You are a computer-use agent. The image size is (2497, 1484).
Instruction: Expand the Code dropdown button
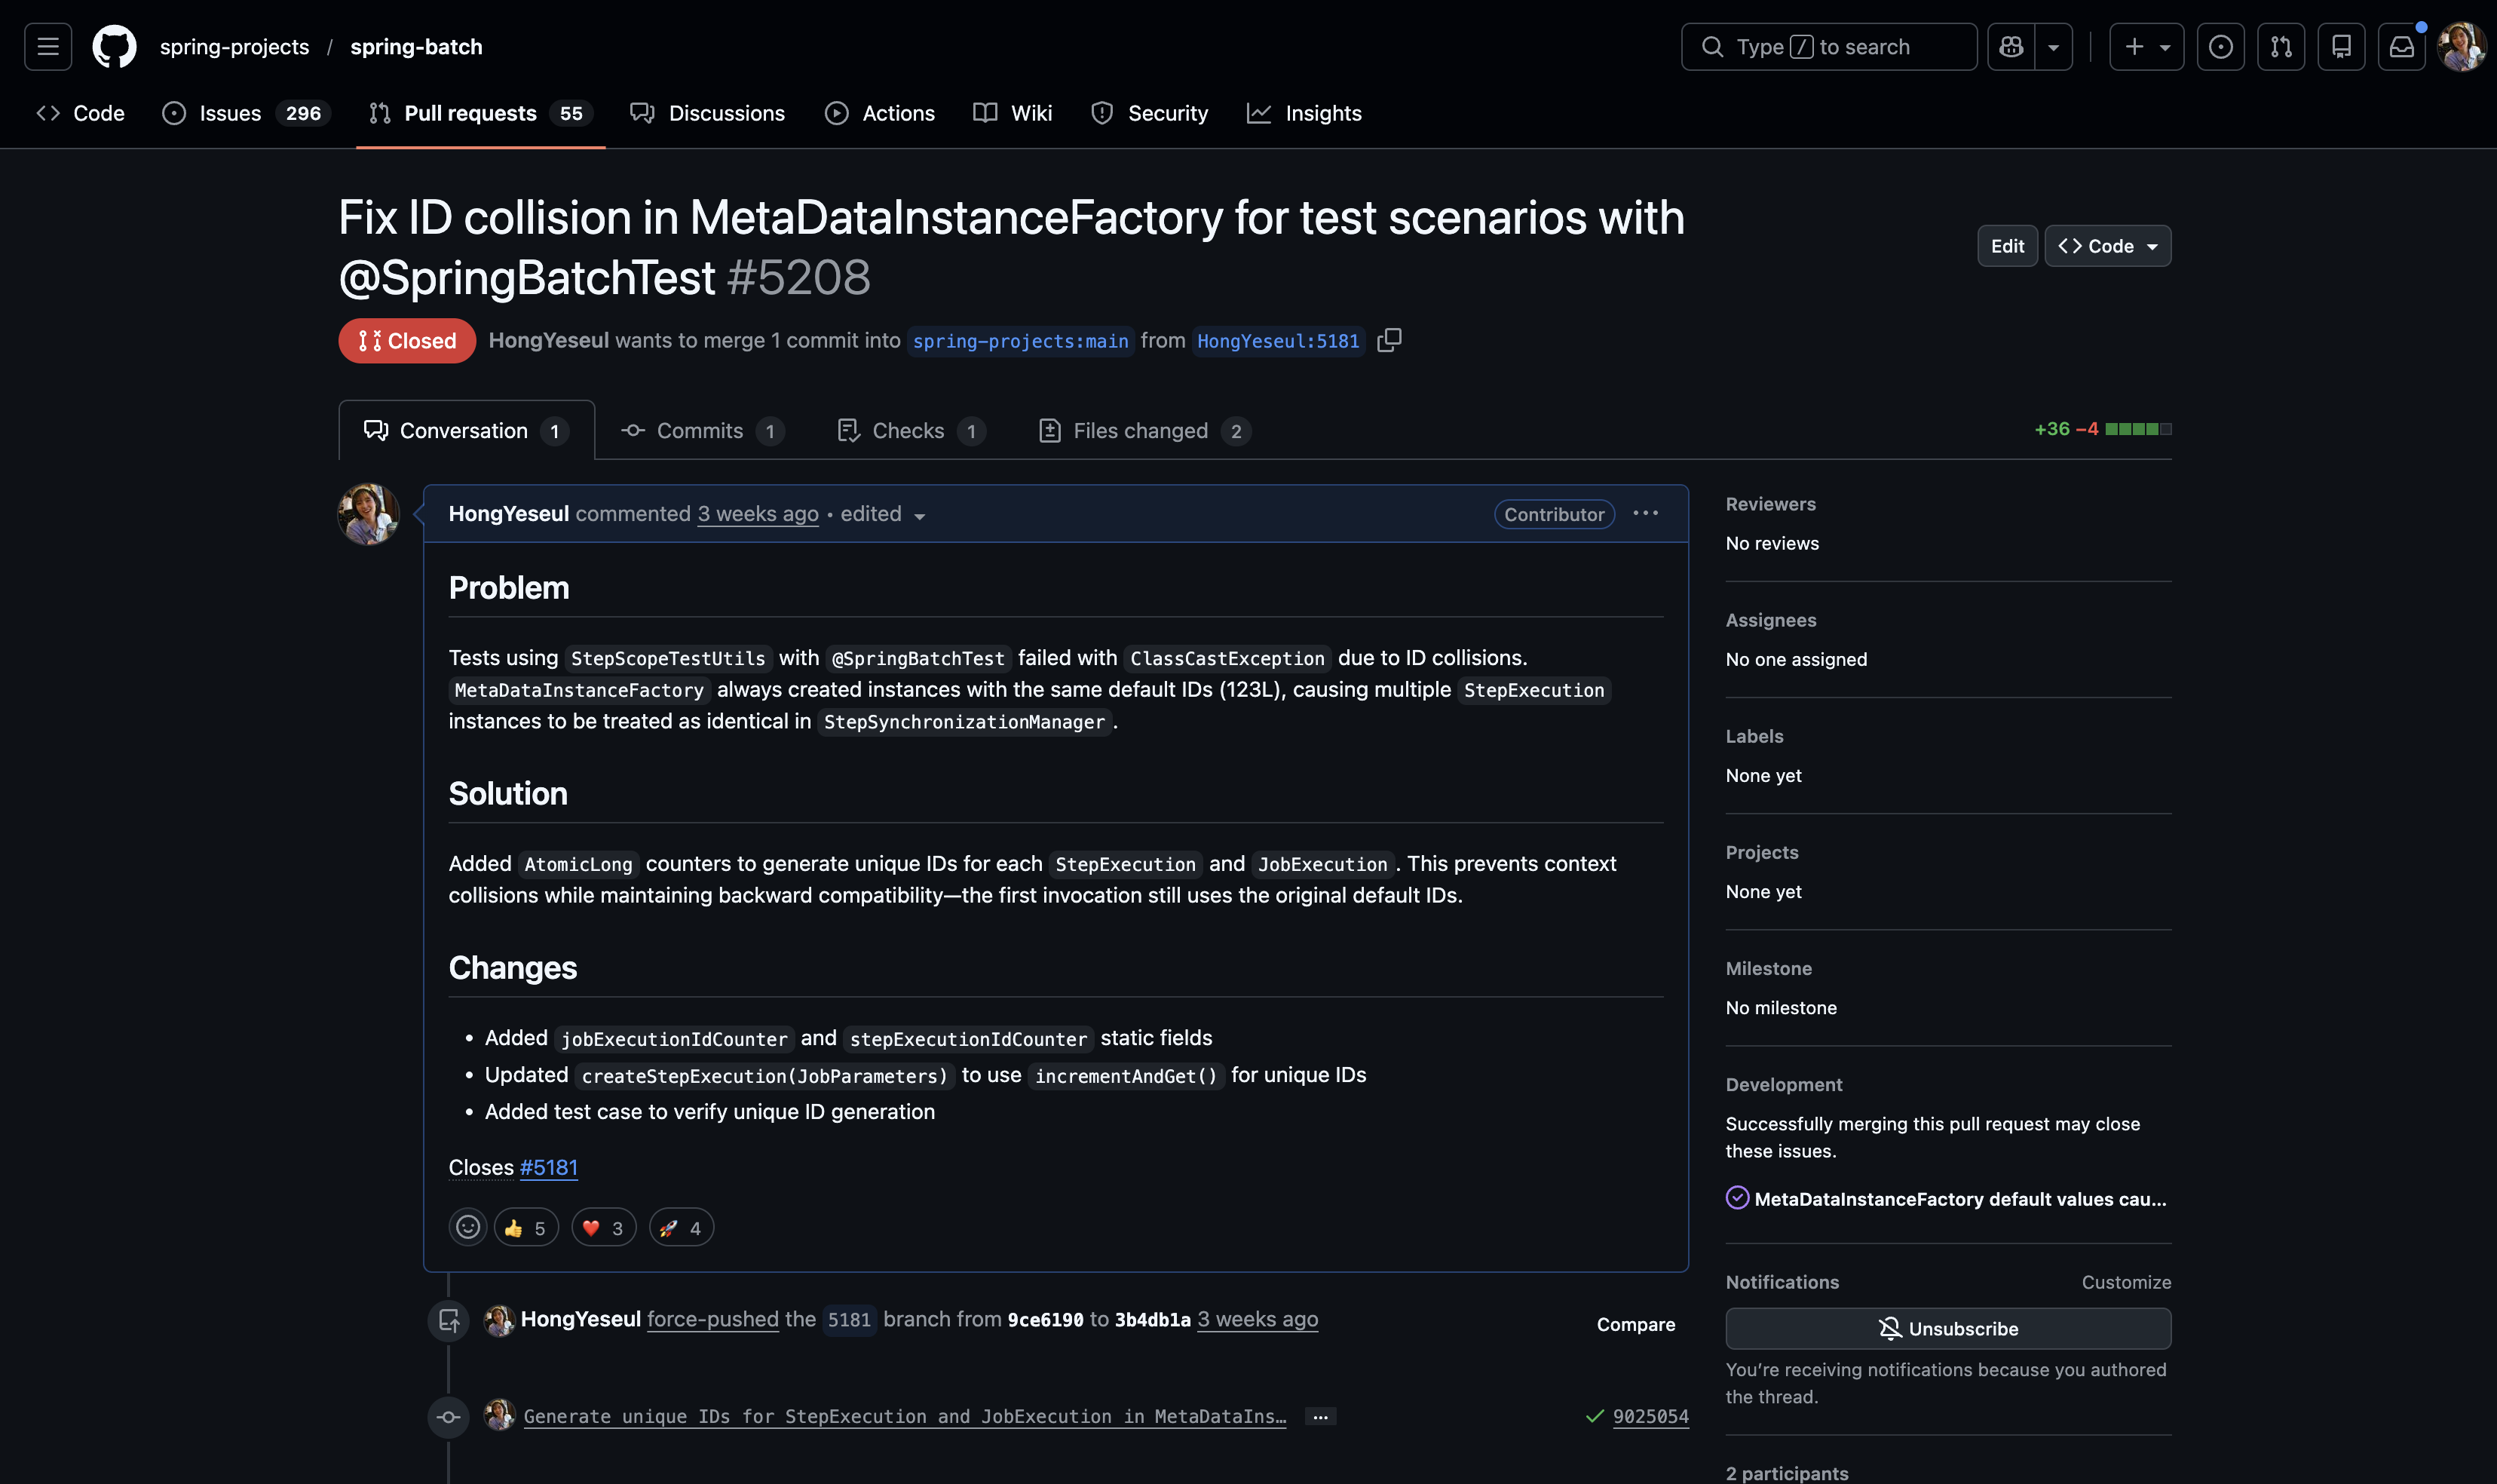(2107, 246)
